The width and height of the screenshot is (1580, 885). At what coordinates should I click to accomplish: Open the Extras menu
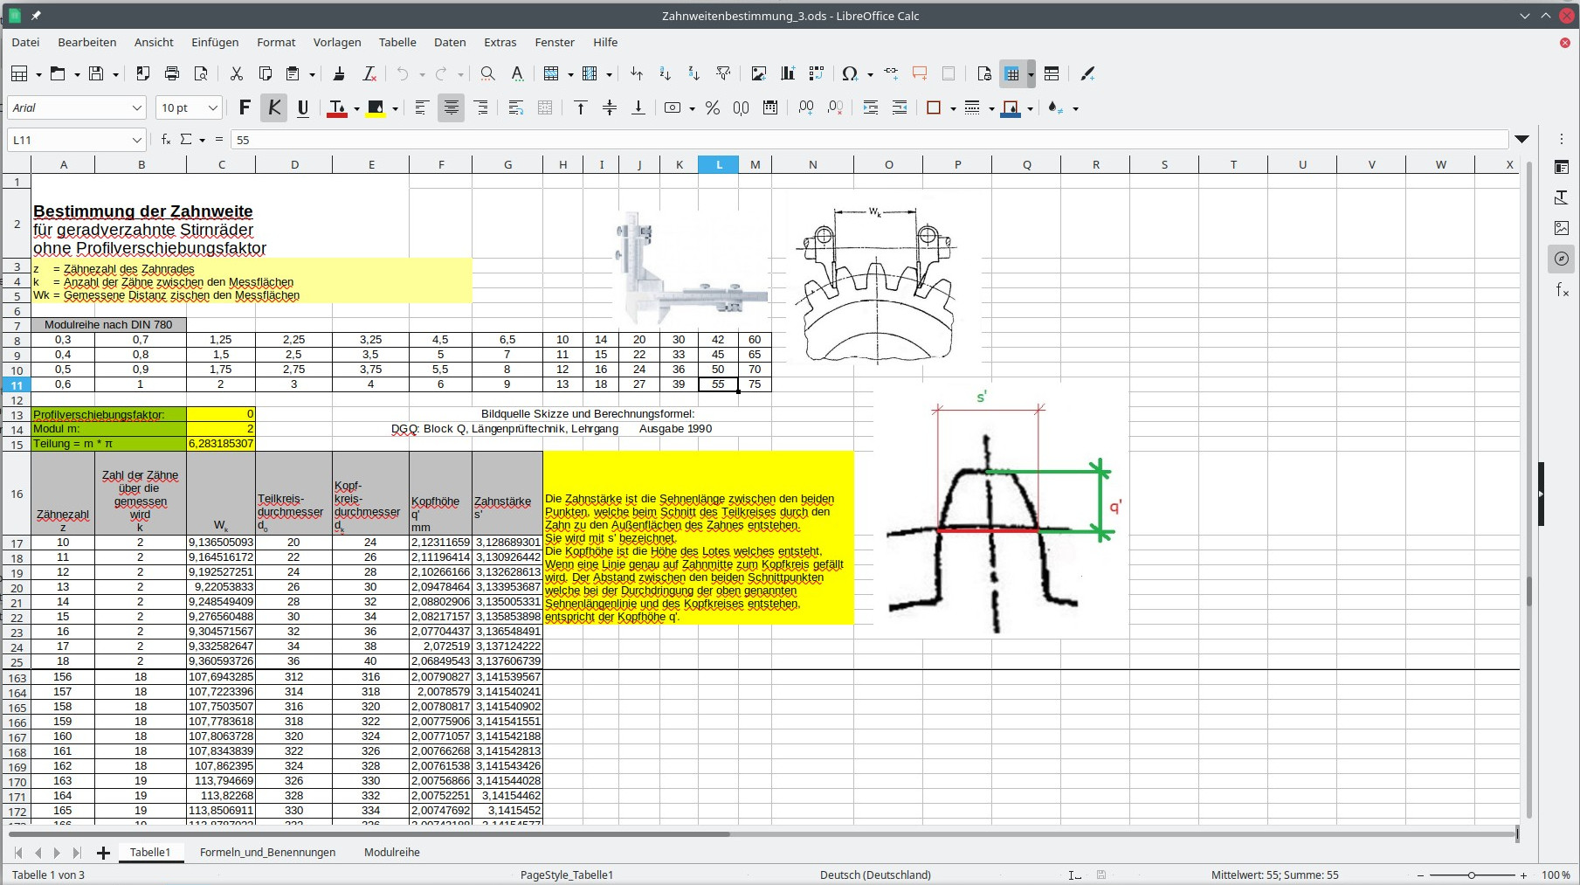tap(500, 42)
